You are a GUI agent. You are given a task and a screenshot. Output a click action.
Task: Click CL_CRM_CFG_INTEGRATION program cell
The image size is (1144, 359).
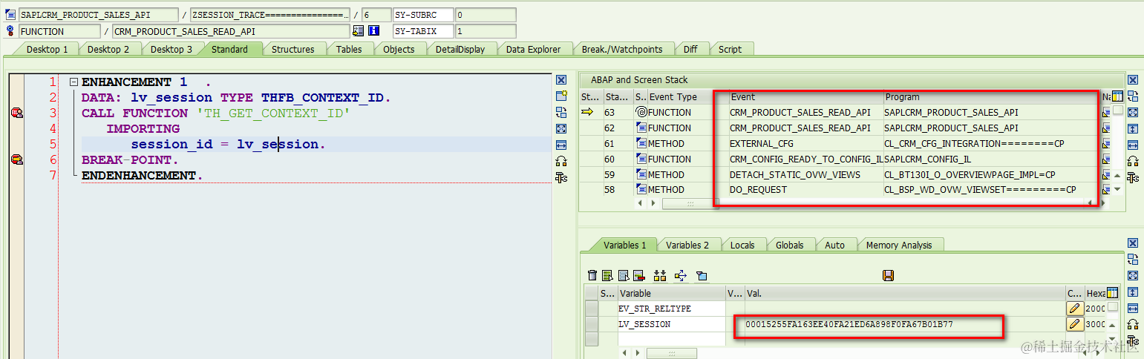coord(990,143)
